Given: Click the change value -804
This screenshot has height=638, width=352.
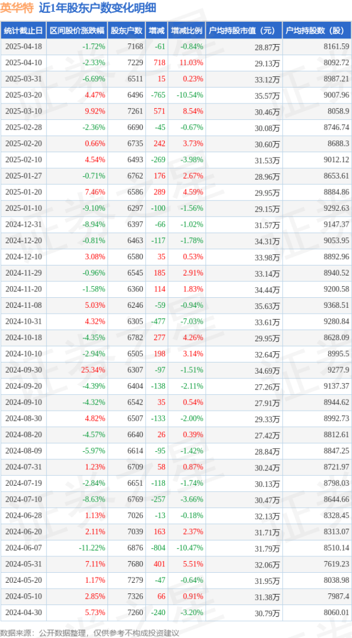Looking at the screenshot, I should pos(158,549).
